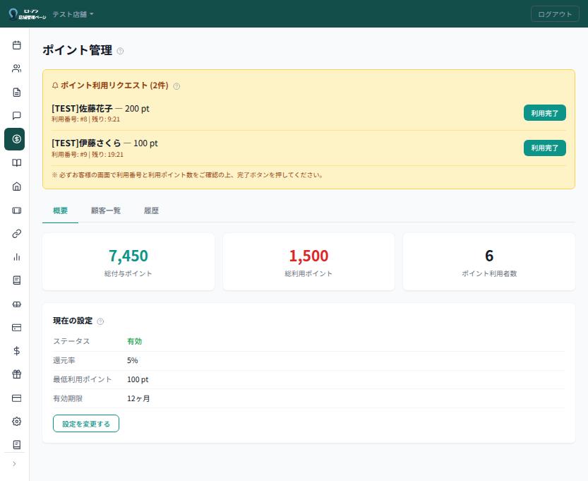Click the help icon beside ポイント管理 title
588x481 pixels.
tap(120, 51)
